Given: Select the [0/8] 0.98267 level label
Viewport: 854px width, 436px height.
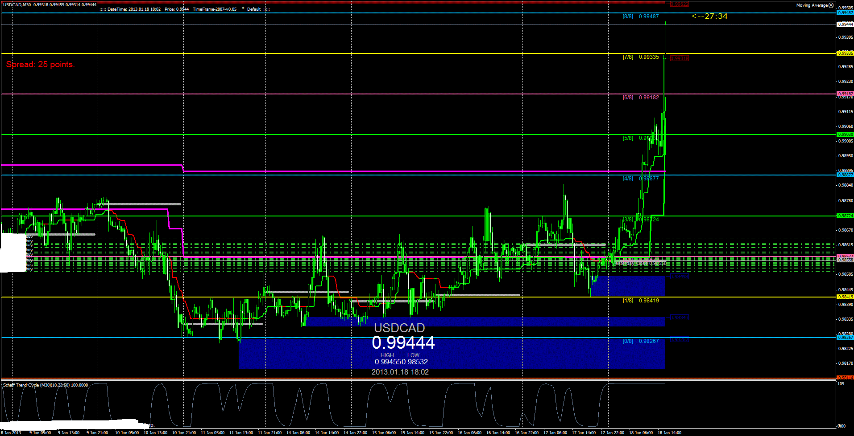Looking at the screenshot, I should point(641,341).
